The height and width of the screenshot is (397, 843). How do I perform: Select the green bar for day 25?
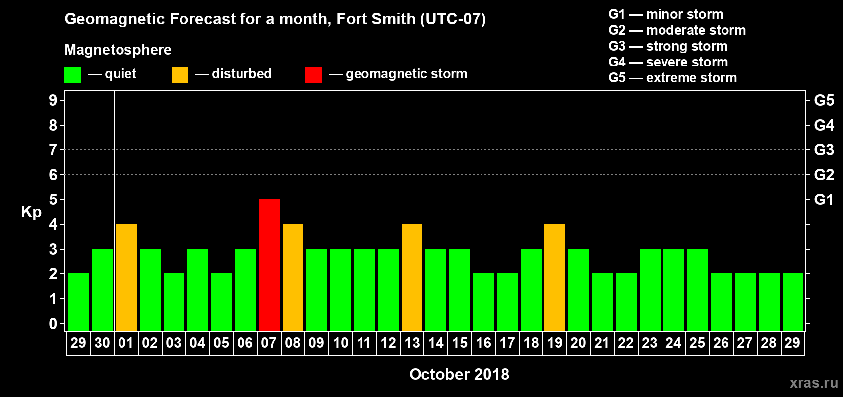tap(698, 290)
